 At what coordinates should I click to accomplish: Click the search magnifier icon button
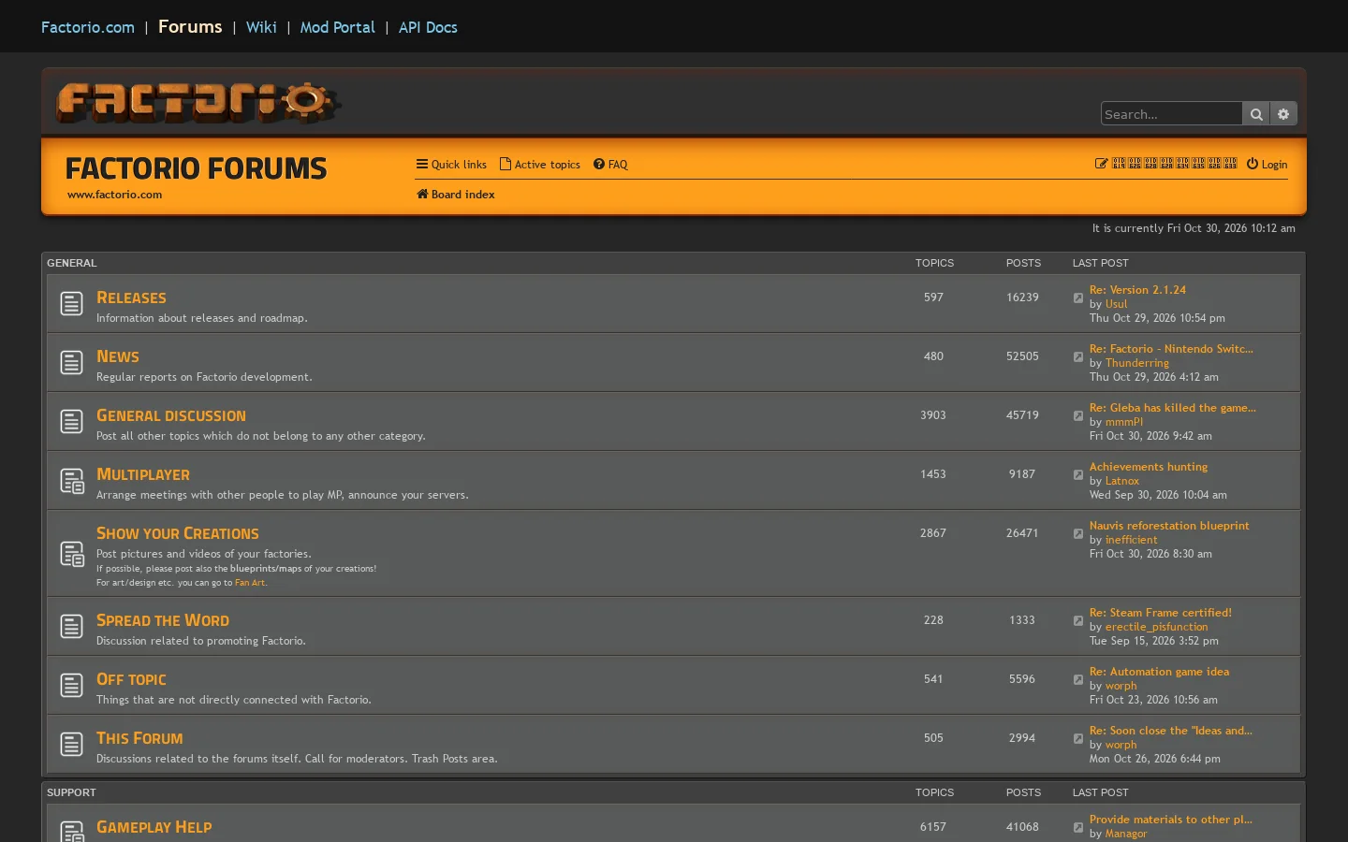click(1256, 114)
